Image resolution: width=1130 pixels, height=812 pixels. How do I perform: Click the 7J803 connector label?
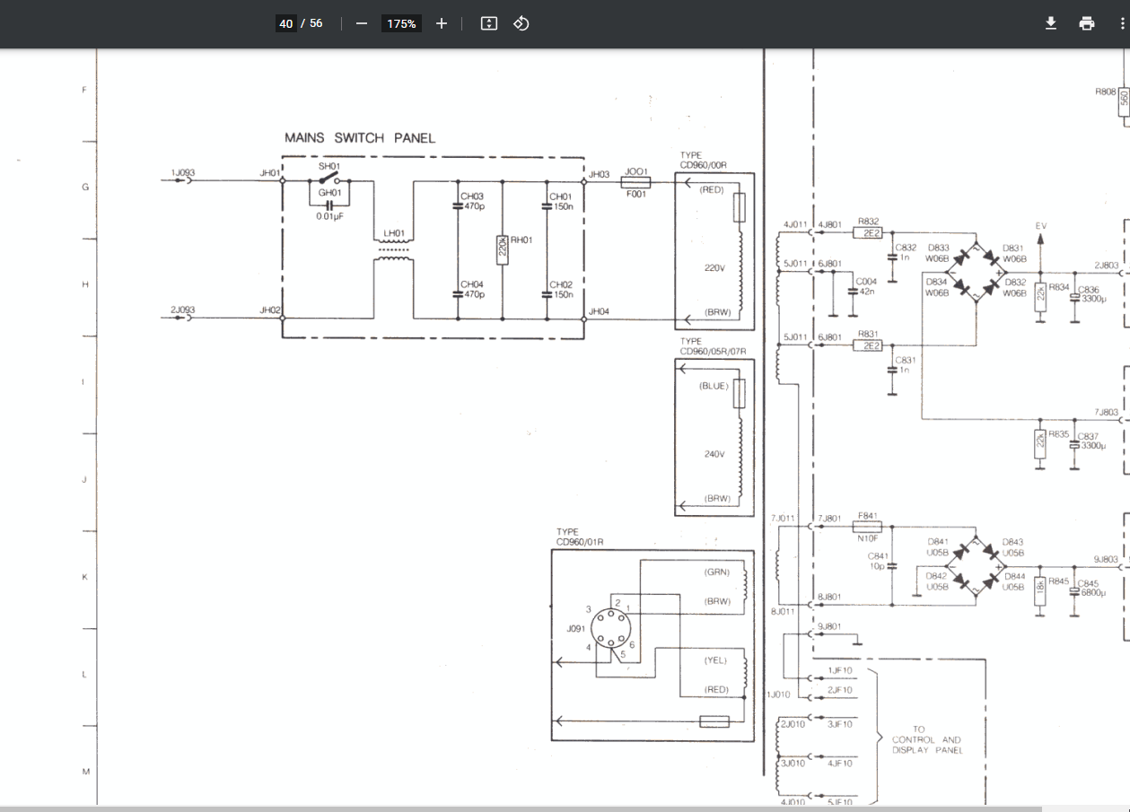pos(1107,412)
